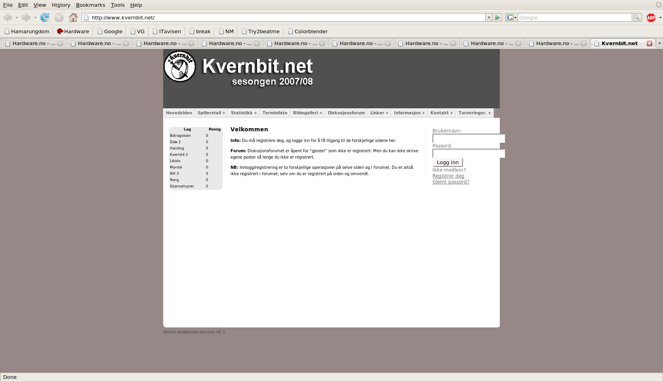The image size is (663, 382).
Task: Click the Skansemyren team row
Action: (x=196, y=186)
